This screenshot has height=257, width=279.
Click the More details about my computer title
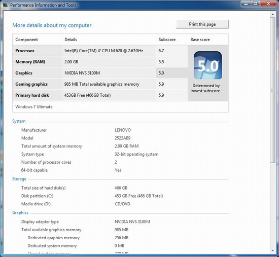click(52, 25)
